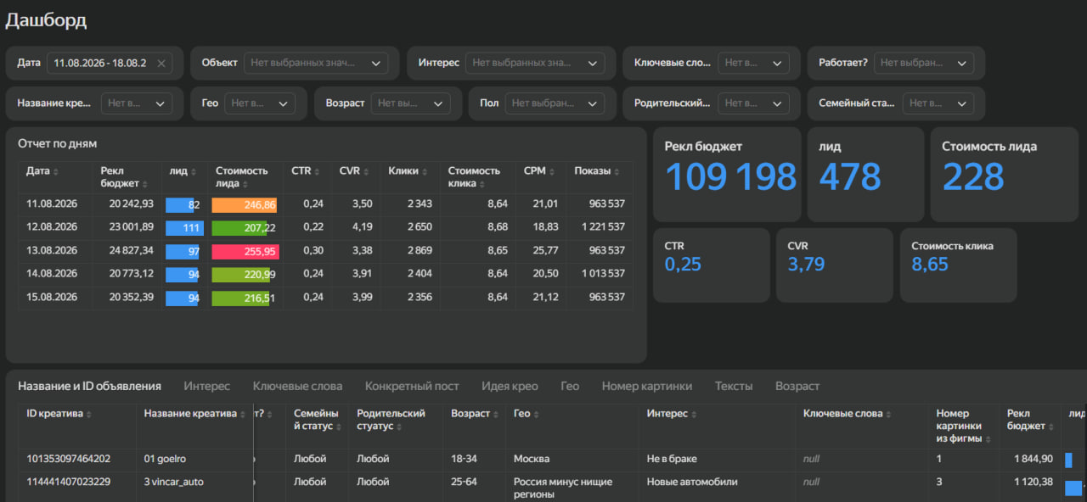Open the Идея крео tab
This screenshot has width=1087, height=502.
(x=510, y=386)
